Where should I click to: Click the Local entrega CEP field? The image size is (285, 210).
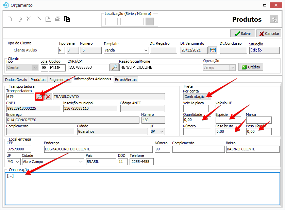click(x=19, y=149)
